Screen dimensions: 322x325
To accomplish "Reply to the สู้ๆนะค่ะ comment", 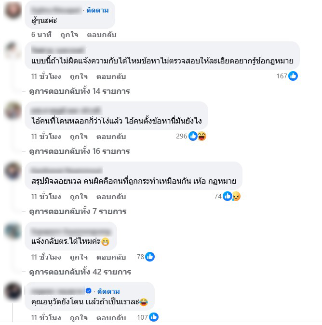I will point(101,35).
